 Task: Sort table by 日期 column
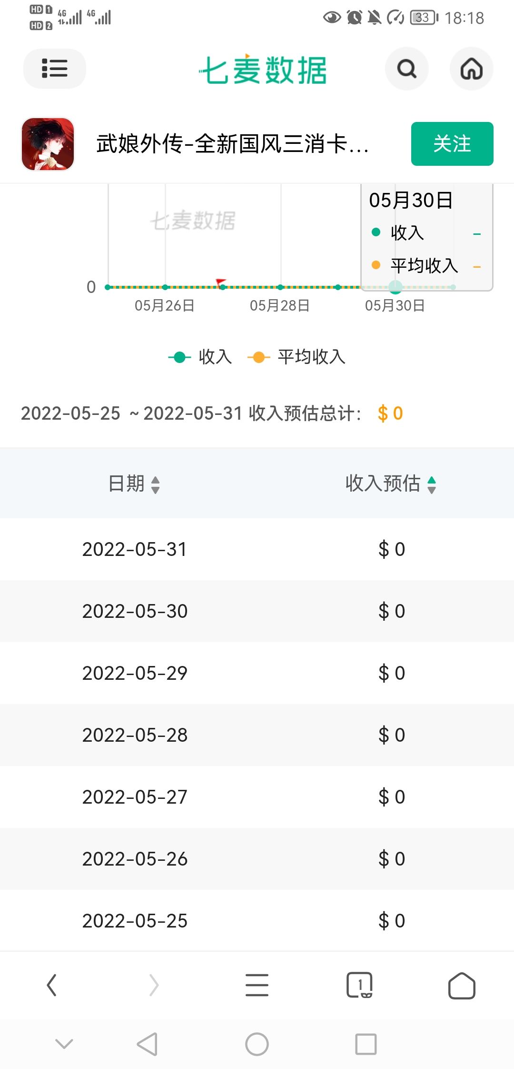(x=134, y=484)
